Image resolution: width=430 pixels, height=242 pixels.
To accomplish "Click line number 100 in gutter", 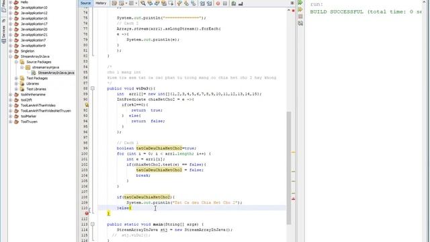I will (85, 154).
